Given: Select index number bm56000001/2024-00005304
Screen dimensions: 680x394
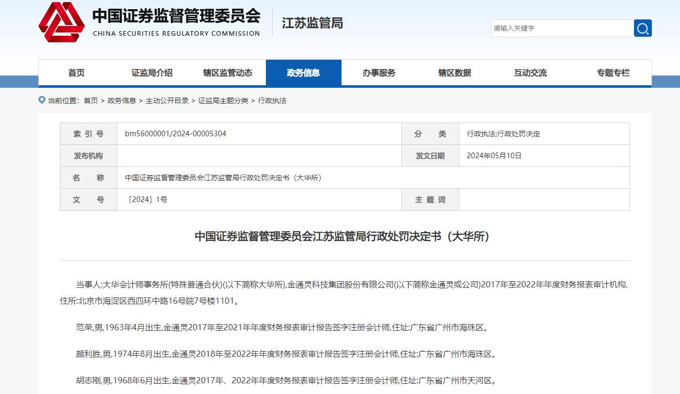Looking at the screenshot, I should click(175, 134).
